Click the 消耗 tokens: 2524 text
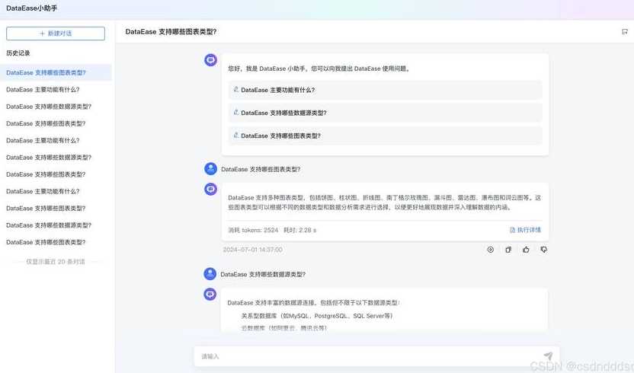The height and width of the screenshot is (373, 634). (253, 230)
